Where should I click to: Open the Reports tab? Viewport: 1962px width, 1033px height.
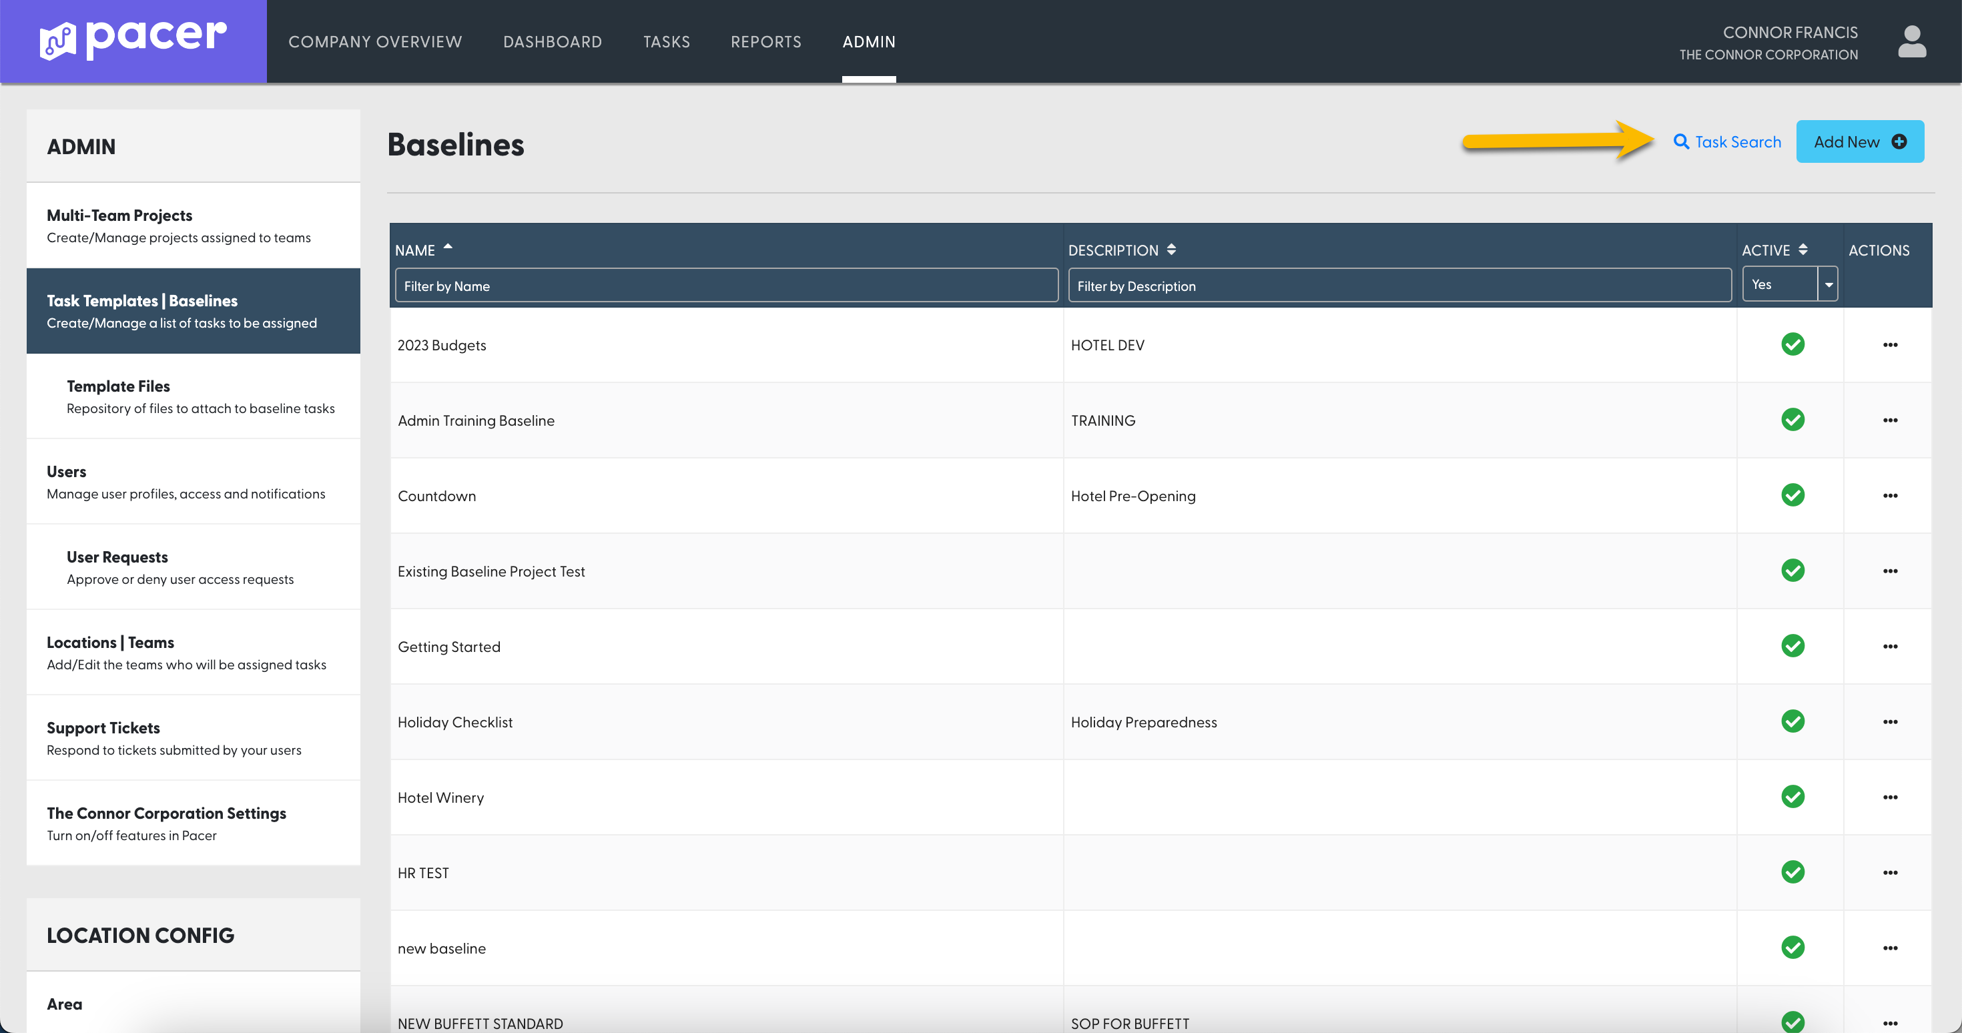[765, 42]
